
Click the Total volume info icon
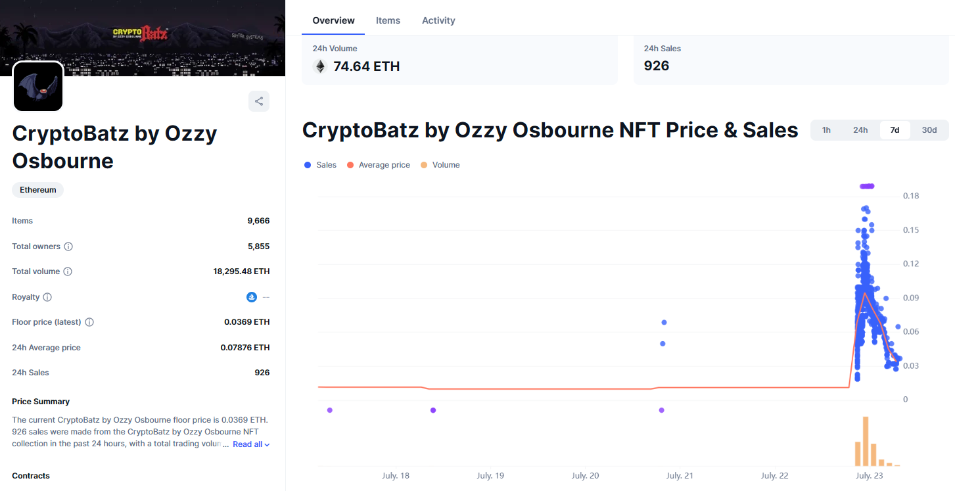point(68,271)
